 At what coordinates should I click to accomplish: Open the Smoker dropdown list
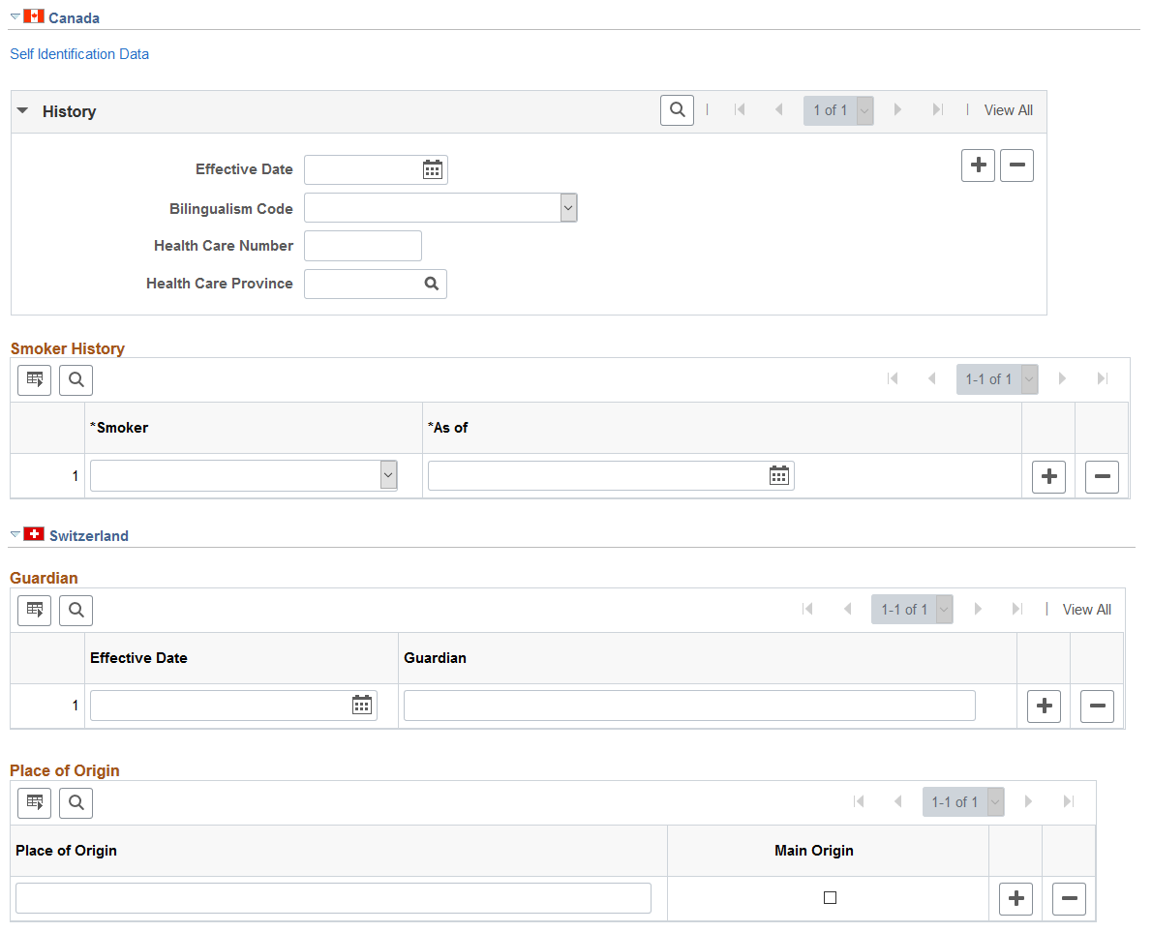[388, 475]
